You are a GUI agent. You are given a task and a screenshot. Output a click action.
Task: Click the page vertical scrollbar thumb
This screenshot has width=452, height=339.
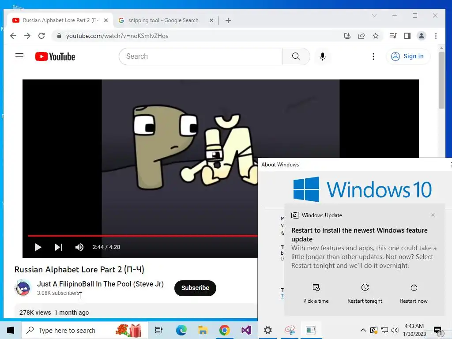(x=441, y=80)
